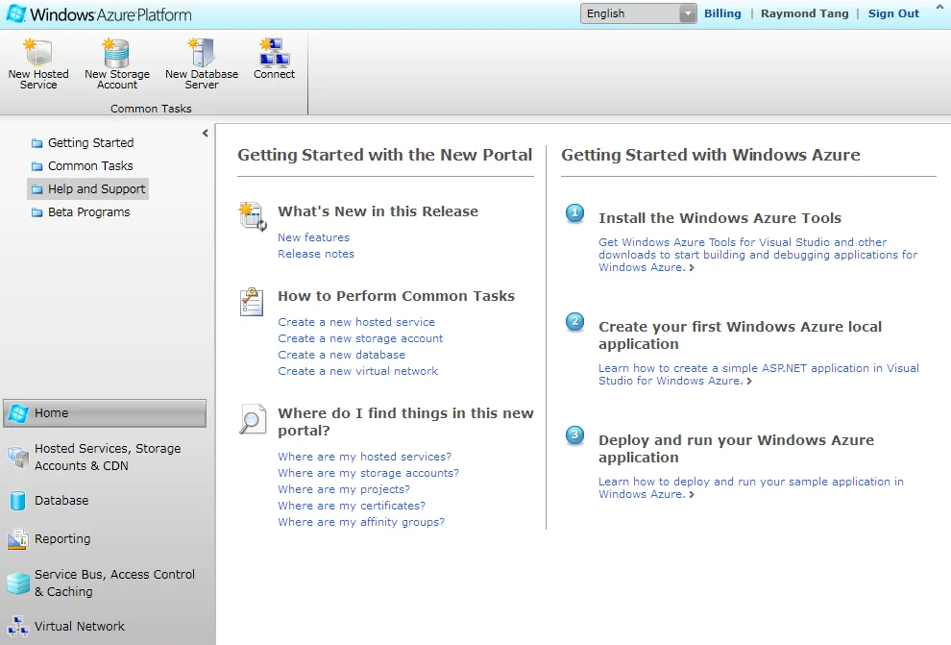The height and width of the screenshot is (645, 951).
Task: Click the New Storage Account icon
Action: tap(116, 54)
